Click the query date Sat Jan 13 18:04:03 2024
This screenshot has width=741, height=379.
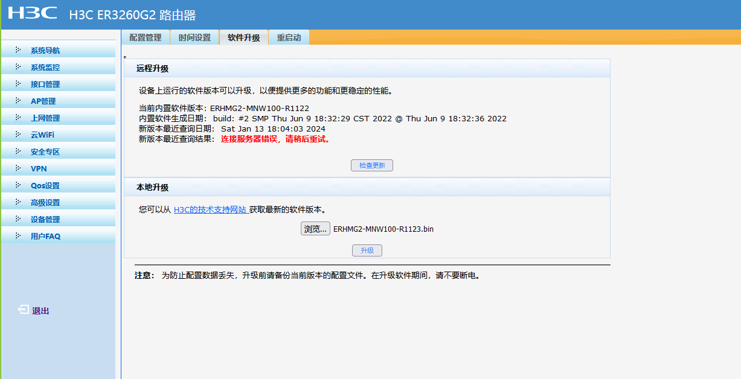pos(273,129)
